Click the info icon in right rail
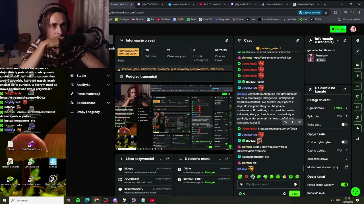Screen dimensions: 364x204 pos(358,41)
